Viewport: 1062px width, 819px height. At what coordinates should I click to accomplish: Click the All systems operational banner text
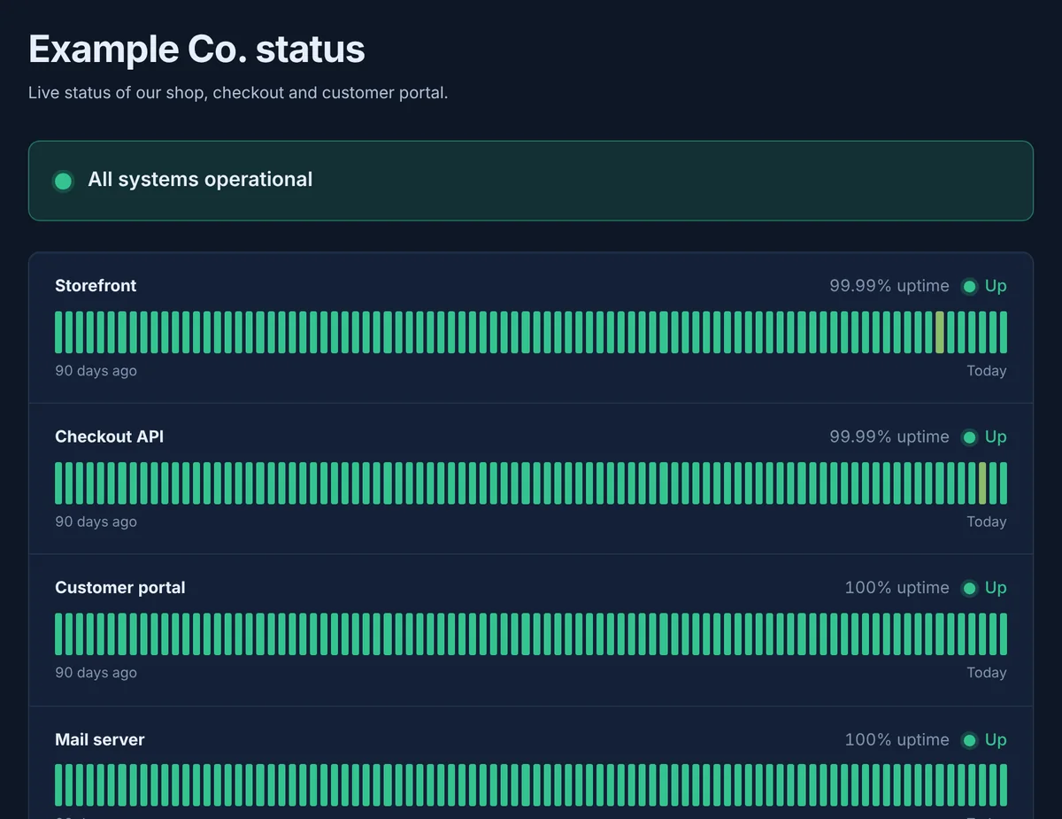200,180
